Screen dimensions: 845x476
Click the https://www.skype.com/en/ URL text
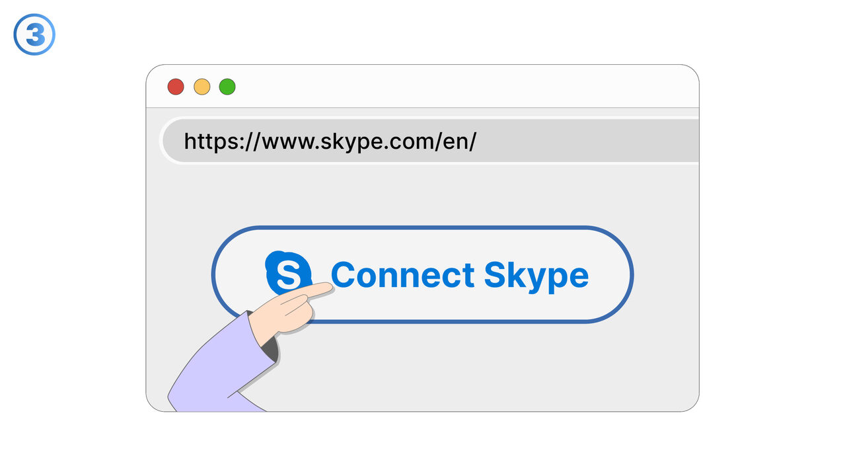click(x=330, y=141)
